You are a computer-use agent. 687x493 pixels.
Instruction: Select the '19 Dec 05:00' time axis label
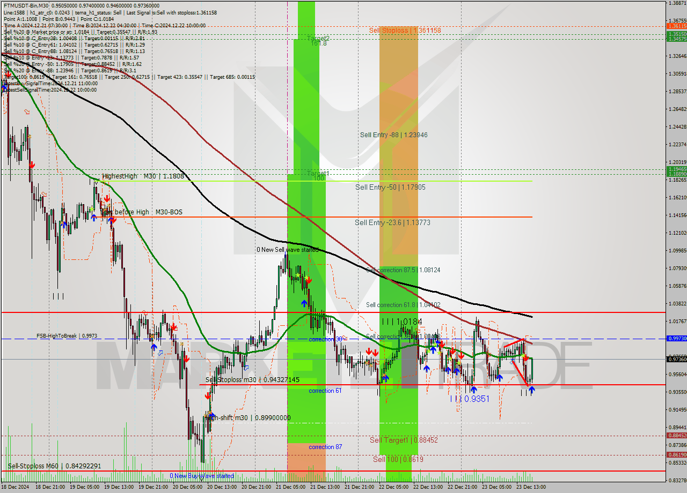[86, 487]
